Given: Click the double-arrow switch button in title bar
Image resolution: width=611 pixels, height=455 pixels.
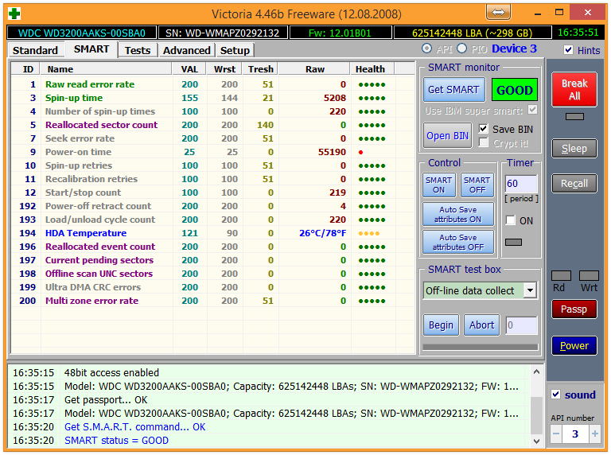Looking at the screenshot, I should coord(498,13).
